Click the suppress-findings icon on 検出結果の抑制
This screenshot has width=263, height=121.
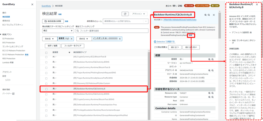[x=45, y=21]
